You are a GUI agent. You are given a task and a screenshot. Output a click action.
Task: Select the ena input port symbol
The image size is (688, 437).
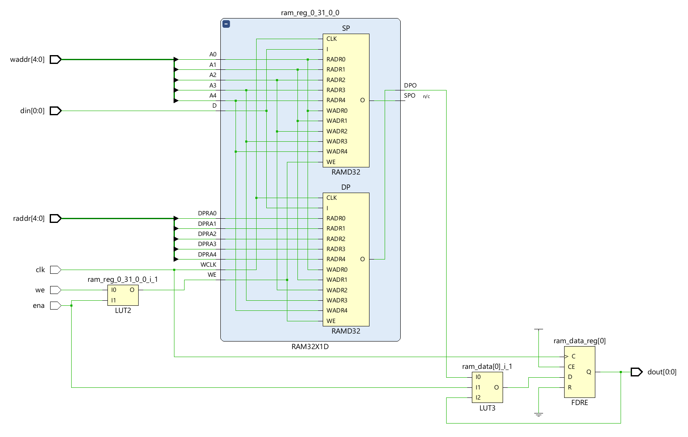coord(56,306)
